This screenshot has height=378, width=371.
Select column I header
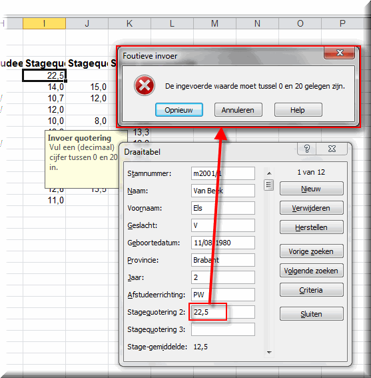click(x=45, y=23)
